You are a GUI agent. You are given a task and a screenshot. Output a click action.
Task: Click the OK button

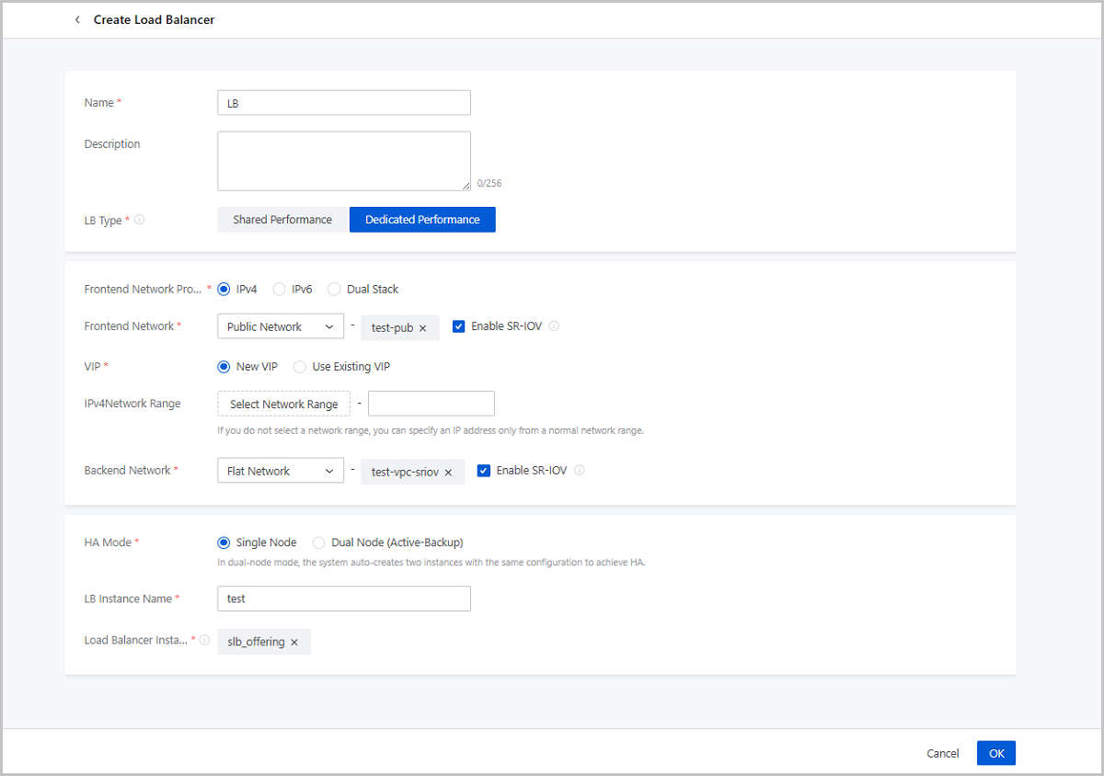(995, 753)
